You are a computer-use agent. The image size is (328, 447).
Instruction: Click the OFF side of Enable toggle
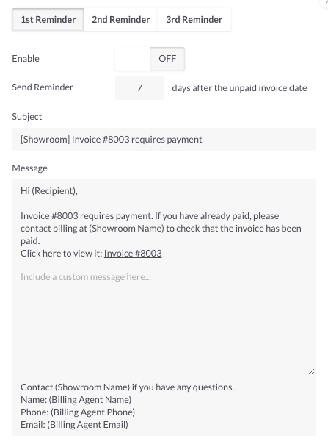[167, 59]
